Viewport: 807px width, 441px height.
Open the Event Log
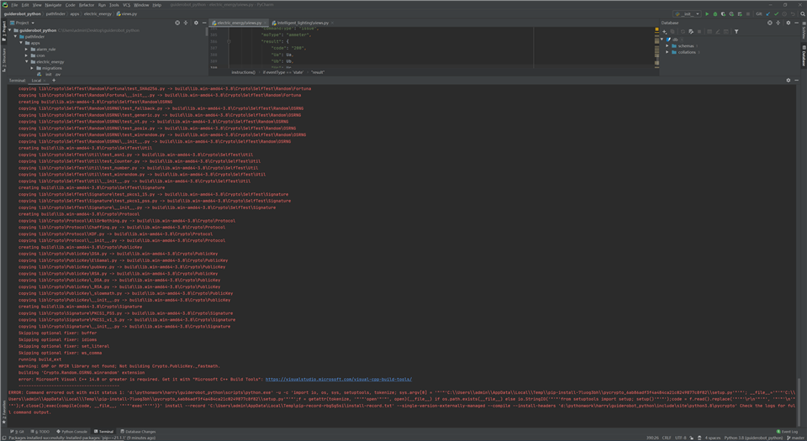tap(787, 432)
